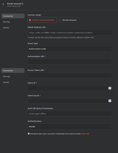Click the Grant Type chevron arrow
This screenshot has height=153, width=118.
[110, 49]
